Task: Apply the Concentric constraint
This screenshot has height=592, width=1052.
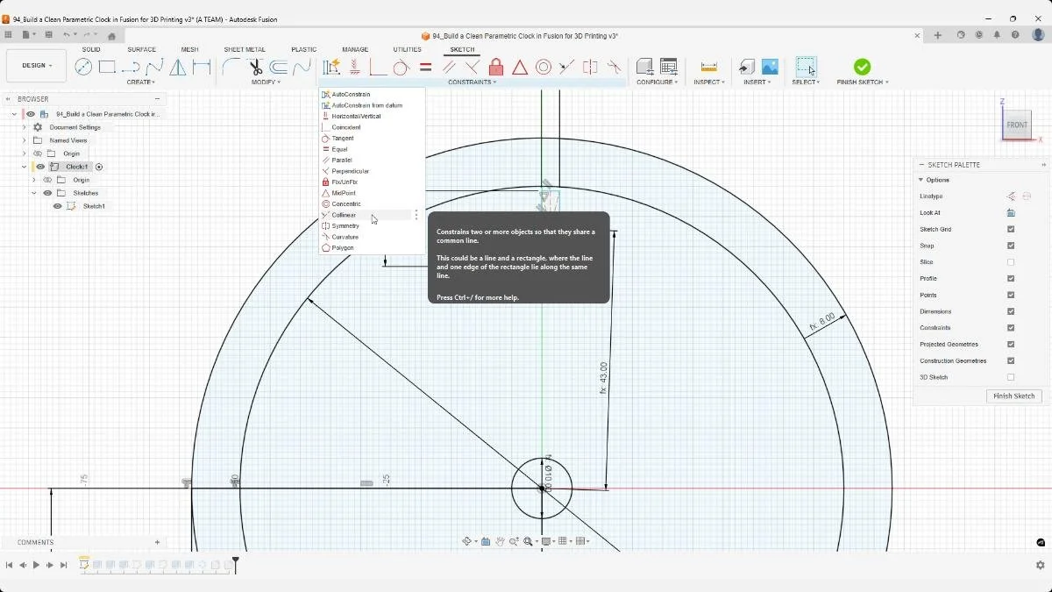Action: coord(345,203)
